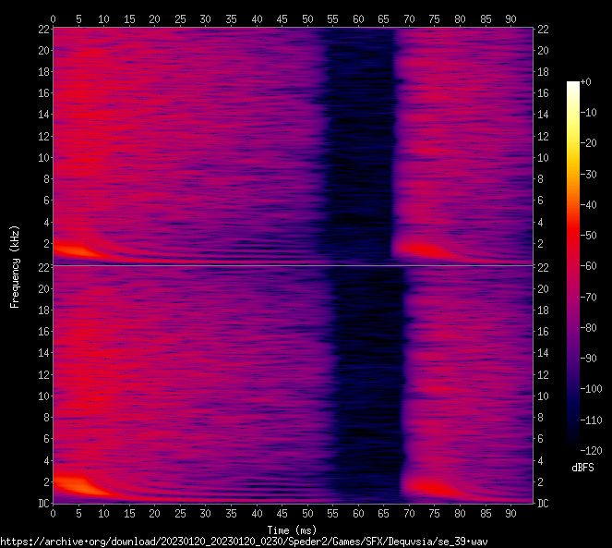This screenshot has height=548, width=612.
Task: Select the 90 ms mark on the bottom time axis
Action: 510,513
